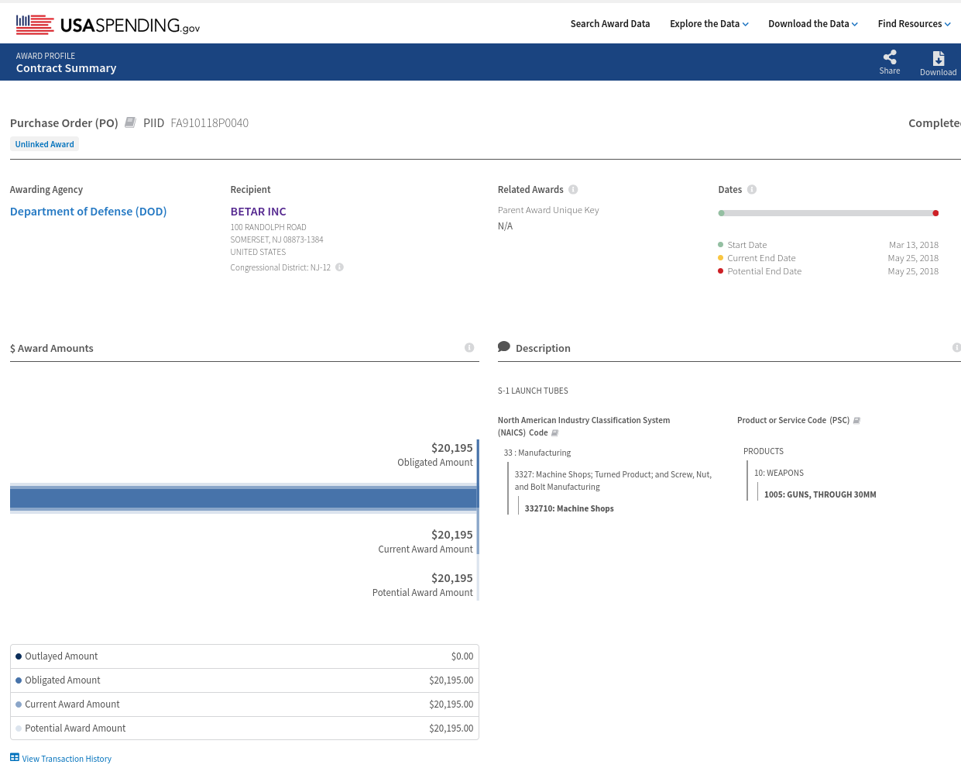Click 10: WEAPONS entry
961x775 pixels.
(x=779, y=473)
